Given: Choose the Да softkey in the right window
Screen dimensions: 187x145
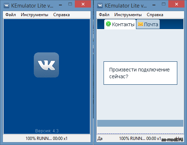Looking at the screenshot, I should tap(100, 139).
